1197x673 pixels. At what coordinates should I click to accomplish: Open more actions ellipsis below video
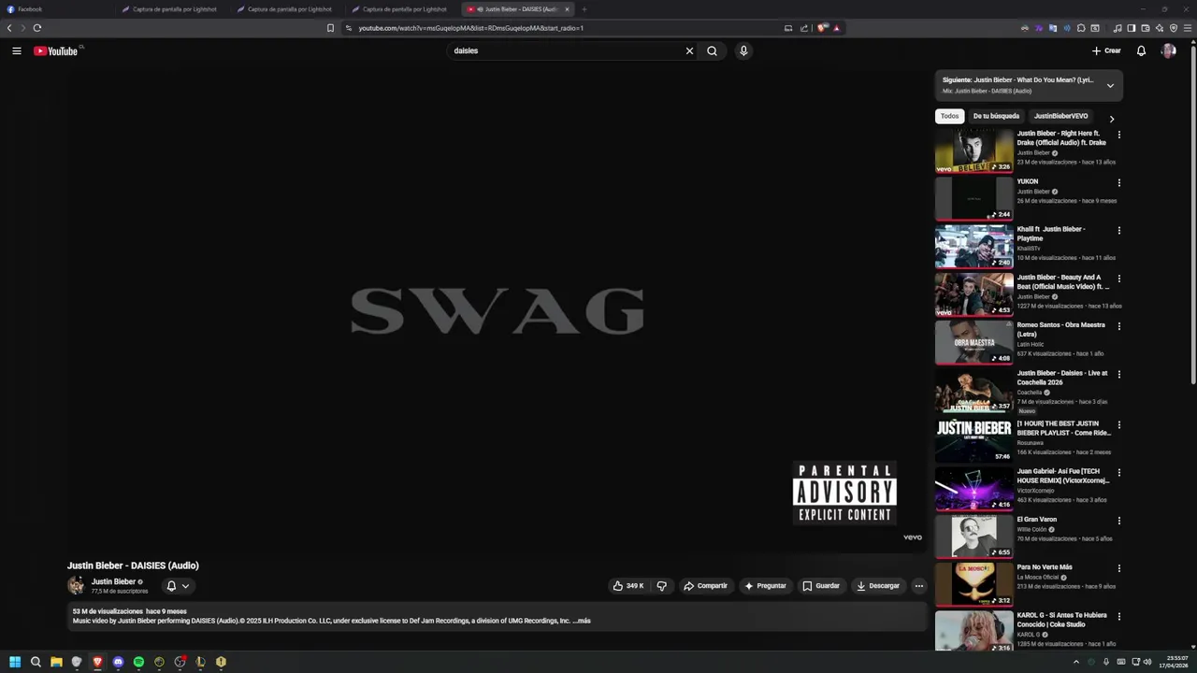coord(918,586)
